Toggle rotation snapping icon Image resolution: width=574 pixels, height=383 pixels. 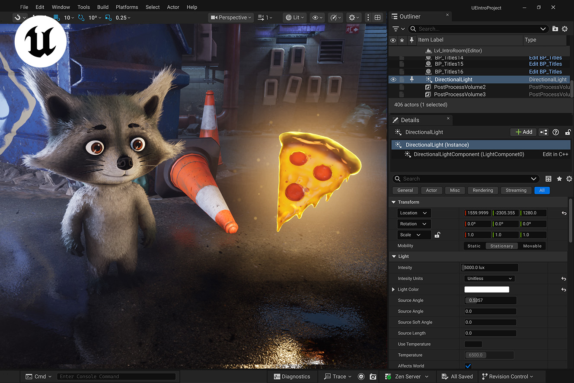pos(82,18)
